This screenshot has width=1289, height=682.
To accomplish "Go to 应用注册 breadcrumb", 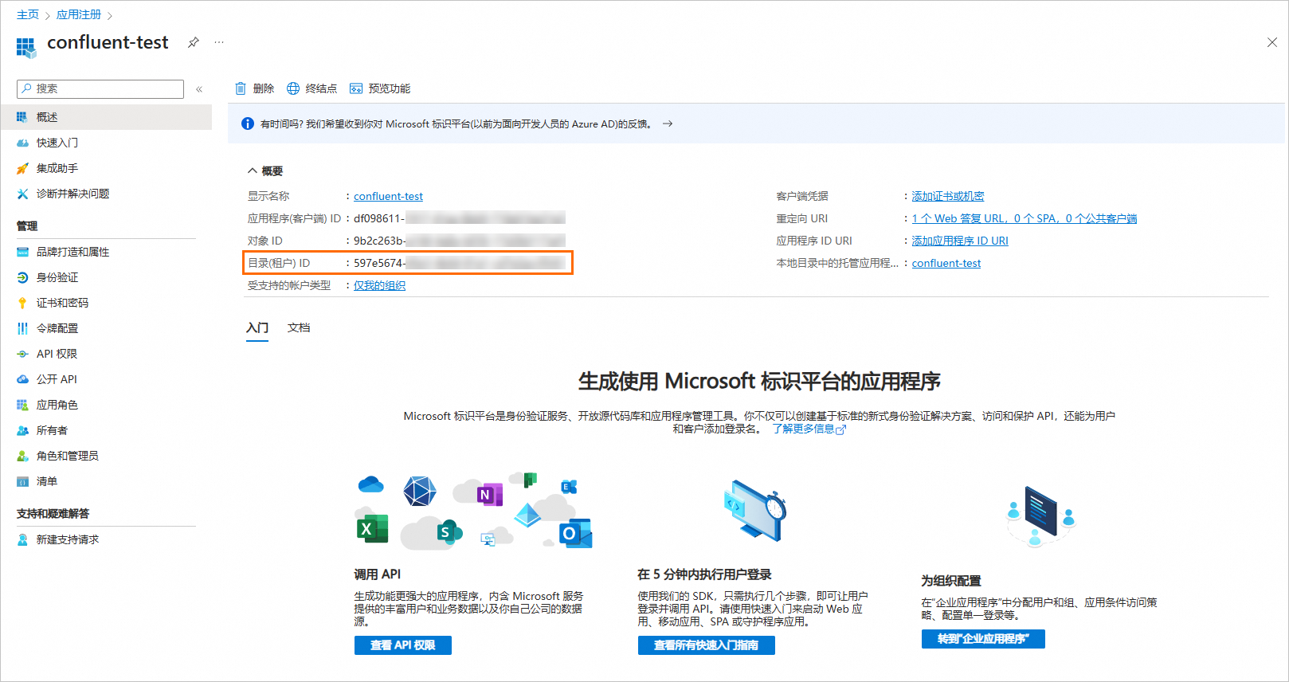I will tap(79, 15).
